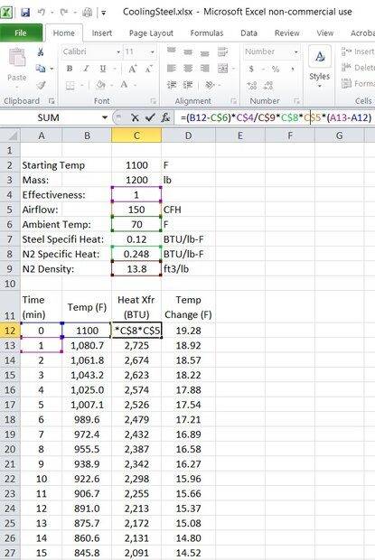The width and height of the screenshot is (375, 560).
Task: Switch to the Page Layout tab
Action: [151, 33]
